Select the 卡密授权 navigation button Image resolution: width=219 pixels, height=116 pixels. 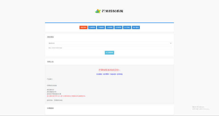[110, 28]
